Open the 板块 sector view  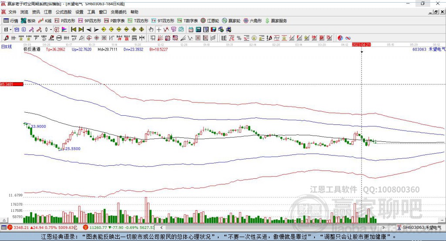[x=27, y=21]
